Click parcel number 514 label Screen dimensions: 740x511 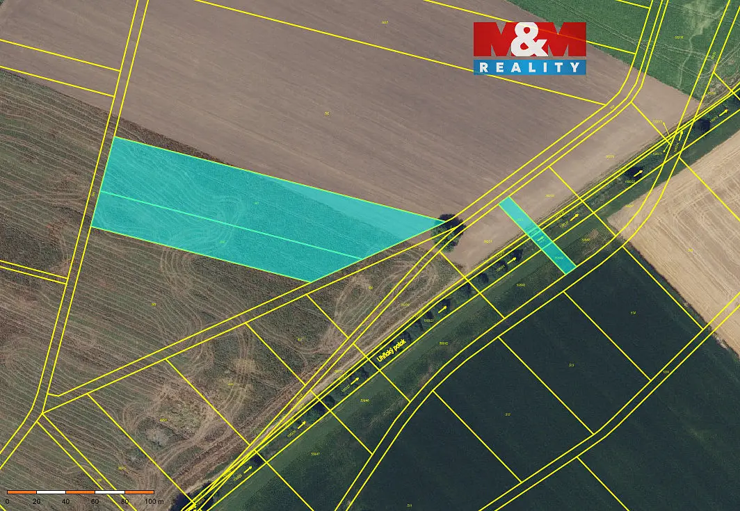(x=634, y=312)
